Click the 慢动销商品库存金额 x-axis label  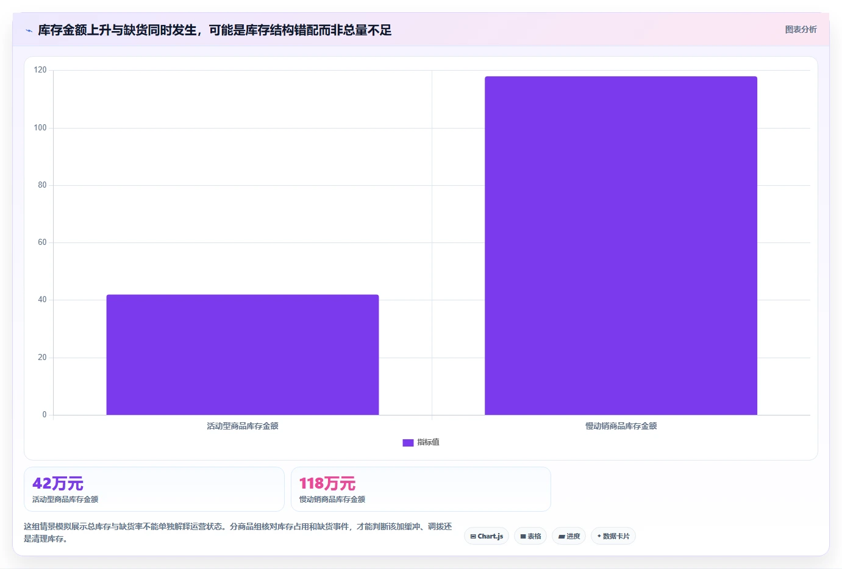(621, 426)
